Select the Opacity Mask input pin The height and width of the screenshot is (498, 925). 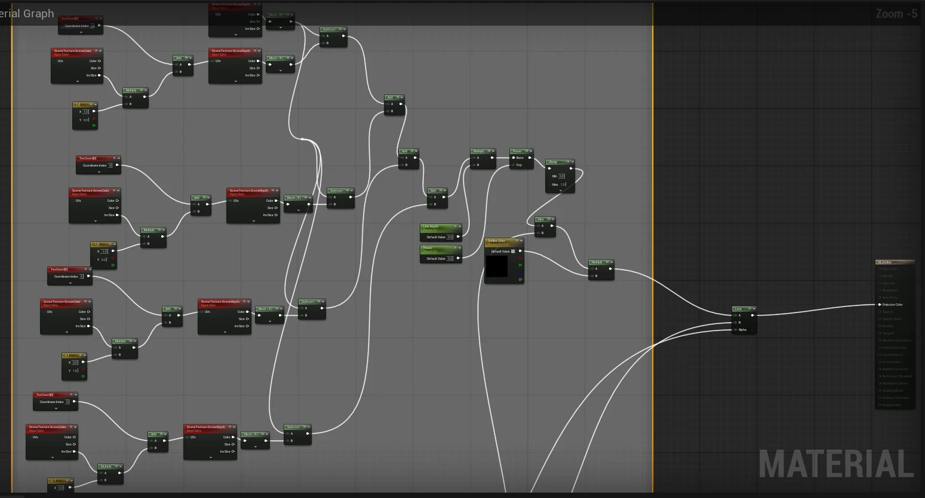click(880, 319)
